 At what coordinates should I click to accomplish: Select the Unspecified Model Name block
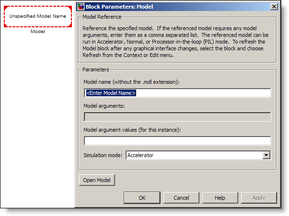point(37,16)
